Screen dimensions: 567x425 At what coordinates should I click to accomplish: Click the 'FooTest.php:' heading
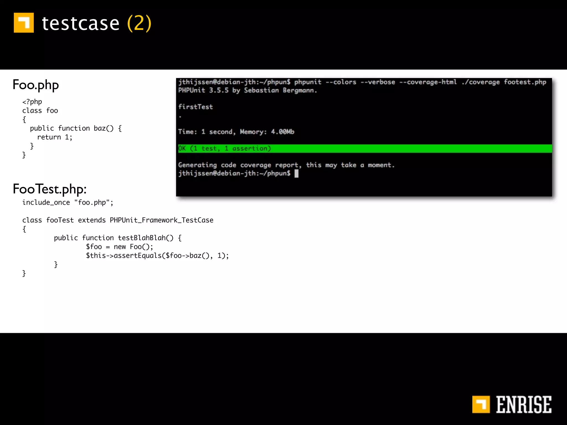click(50, 189)
